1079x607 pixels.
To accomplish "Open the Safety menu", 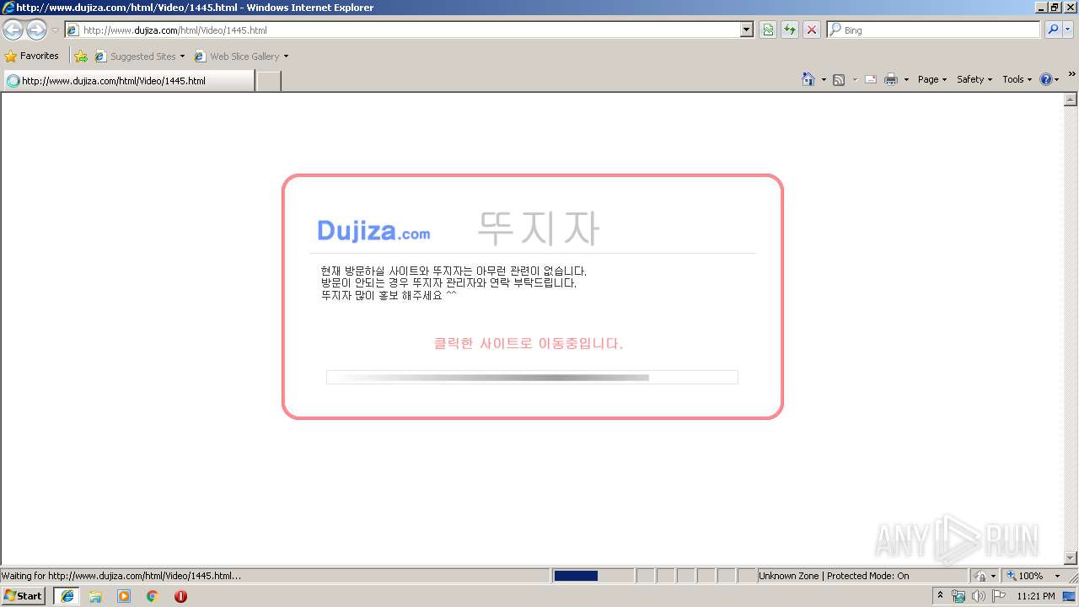I will coord(974,79).
